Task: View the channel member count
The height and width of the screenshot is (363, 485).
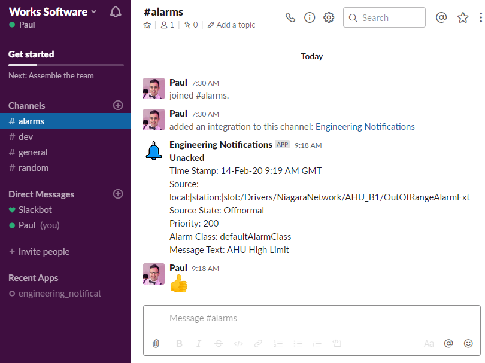Action: (x=167, y=25)
